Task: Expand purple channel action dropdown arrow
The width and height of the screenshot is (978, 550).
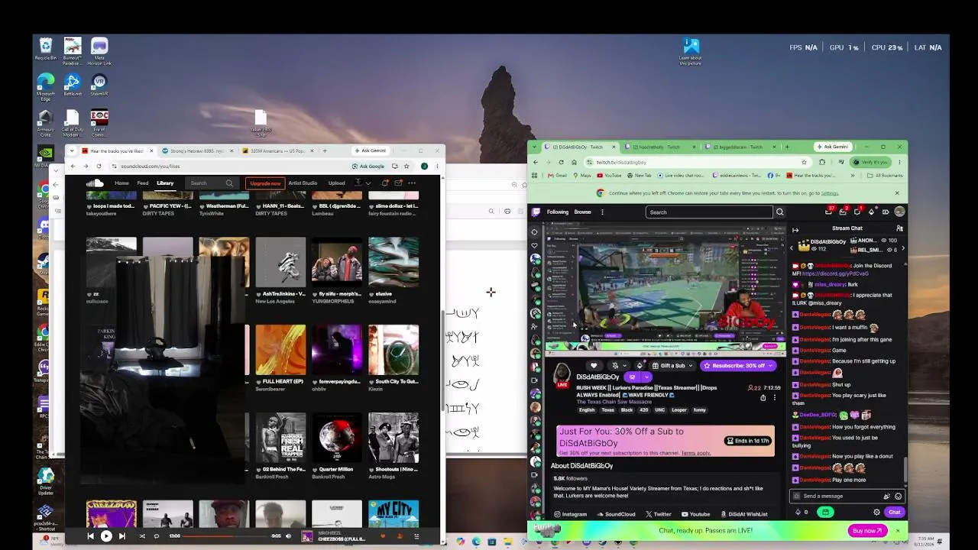Action: tap(647, 377)
